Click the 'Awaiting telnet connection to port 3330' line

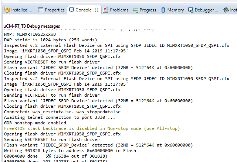(60, 117)
